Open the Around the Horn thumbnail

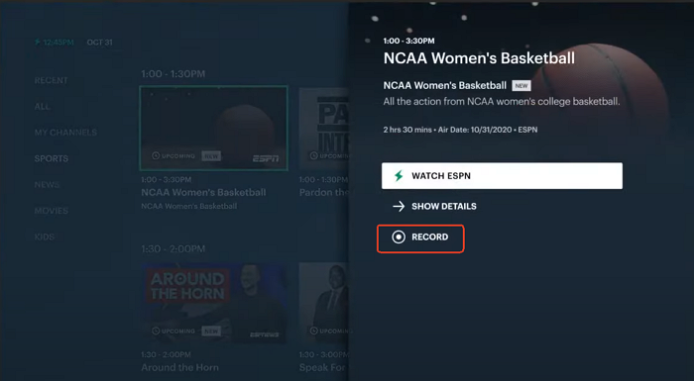click(x=214, y=304)
